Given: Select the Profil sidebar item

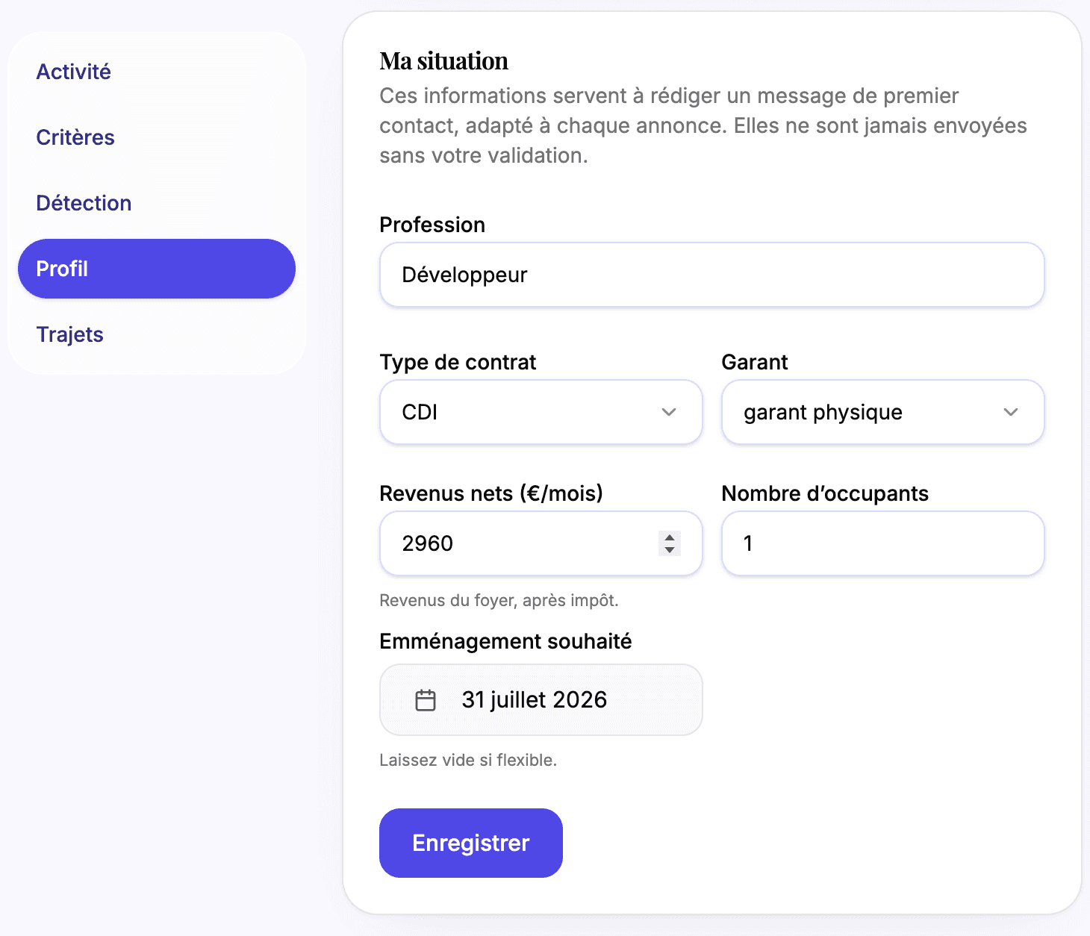Looking at the screenshot, I should (x=157, y=269).
